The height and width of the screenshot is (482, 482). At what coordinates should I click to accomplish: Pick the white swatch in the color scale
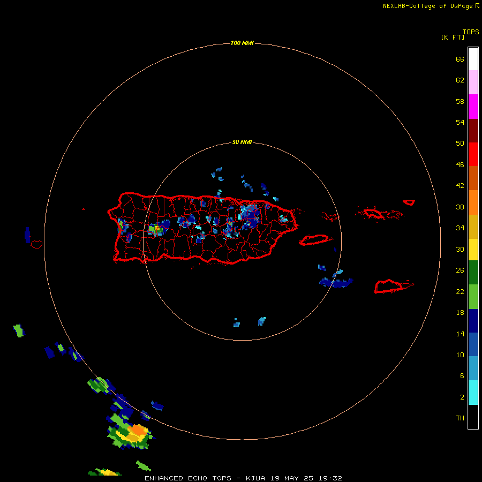[473, 59]
